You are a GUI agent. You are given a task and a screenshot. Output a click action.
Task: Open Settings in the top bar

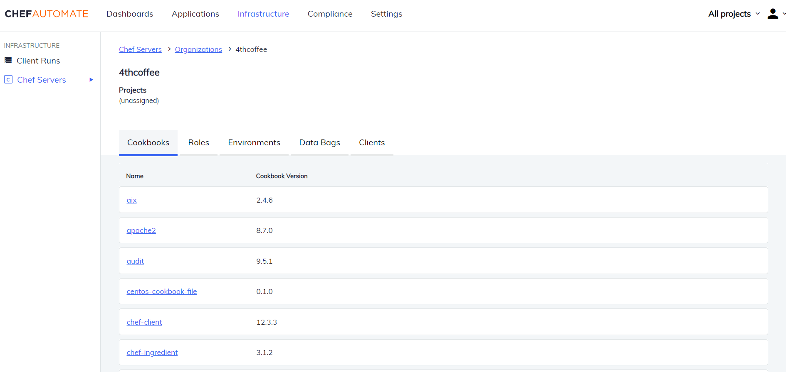386,14
